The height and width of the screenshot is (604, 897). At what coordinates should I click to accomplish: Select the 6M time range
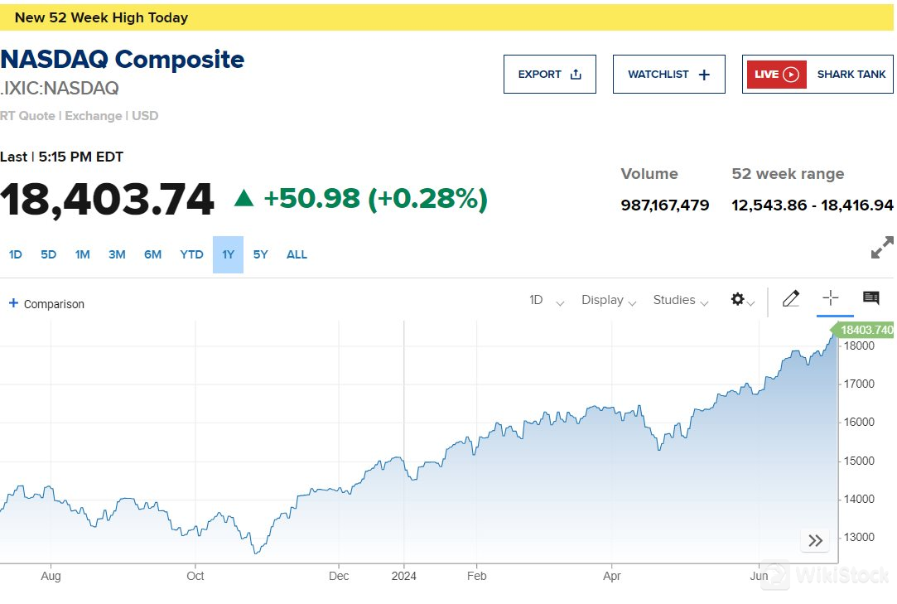(x=152, y=254)
